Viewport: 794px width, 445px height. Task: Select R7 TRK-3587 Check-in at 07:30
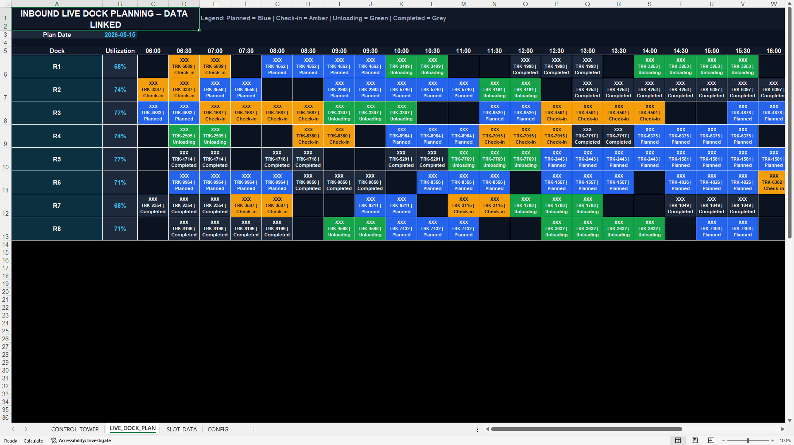(246, 206)
